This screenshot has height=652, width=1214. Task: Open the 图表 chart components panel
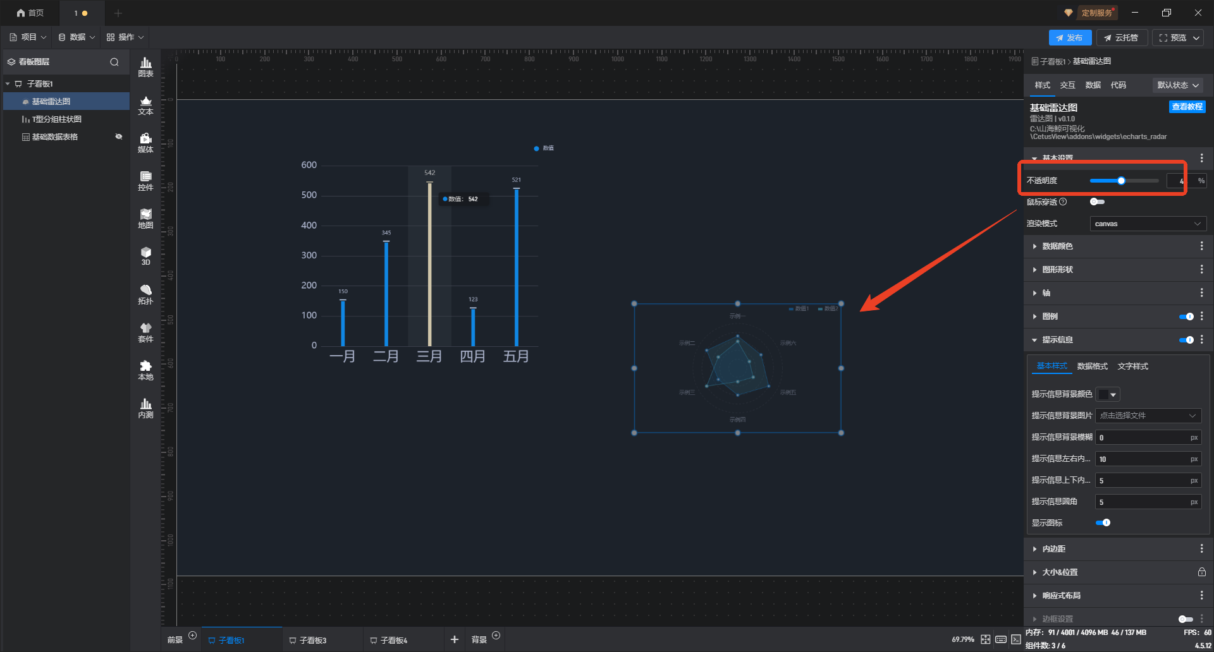(x=145, y=66)
